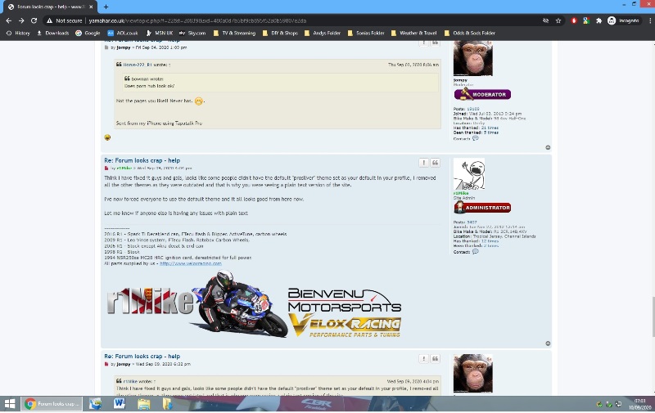655x413 pixels.
Task: Visit the veloxracing.com signature link
Action: coord(191,263)
